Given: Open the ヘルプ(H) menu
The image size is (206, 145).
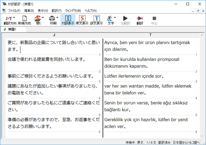Looking at the screenshot, I should tap(91, 10).
